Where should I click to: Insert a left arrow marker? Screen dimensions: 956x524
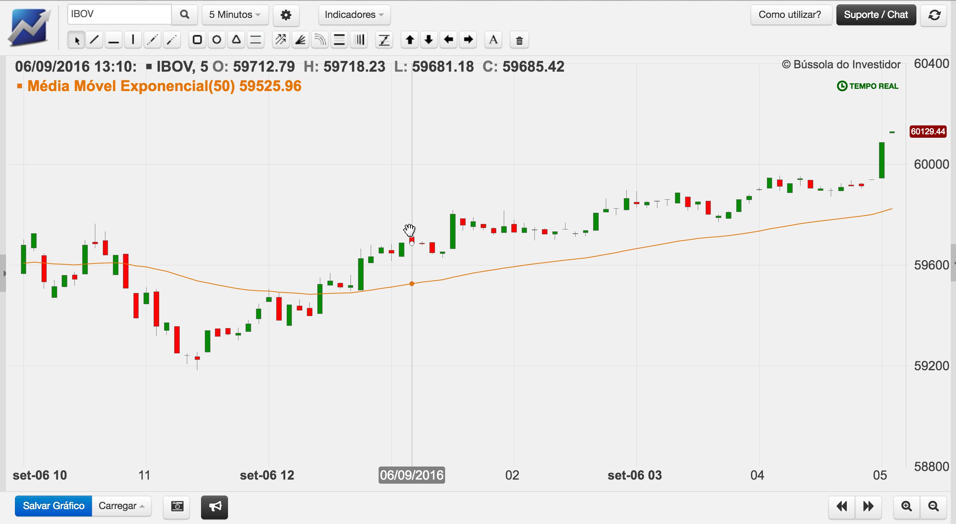(x=448, y=40)
